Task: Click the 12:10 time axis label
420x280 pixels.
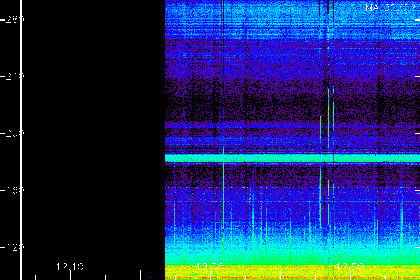Action: tap(70, 267)
